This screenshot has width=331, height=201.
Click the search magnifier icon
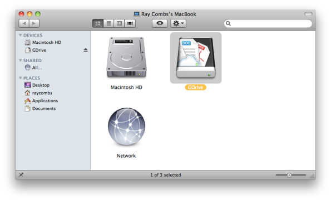(x=228, y=23)
